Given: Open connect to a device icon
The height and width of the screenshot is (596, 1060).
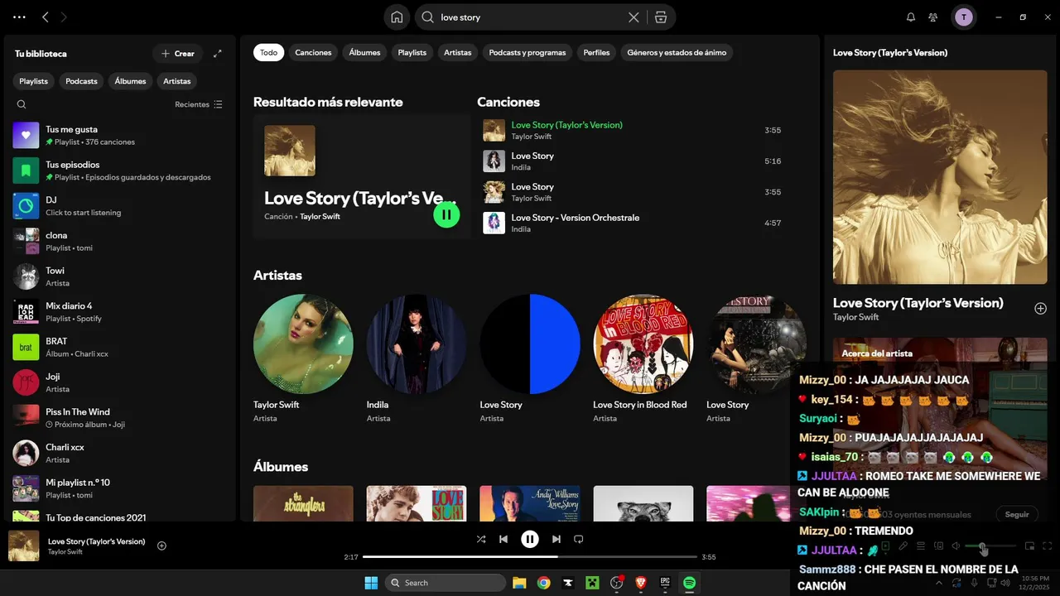Looking at the screenshot, I should (x=938, y=546).
